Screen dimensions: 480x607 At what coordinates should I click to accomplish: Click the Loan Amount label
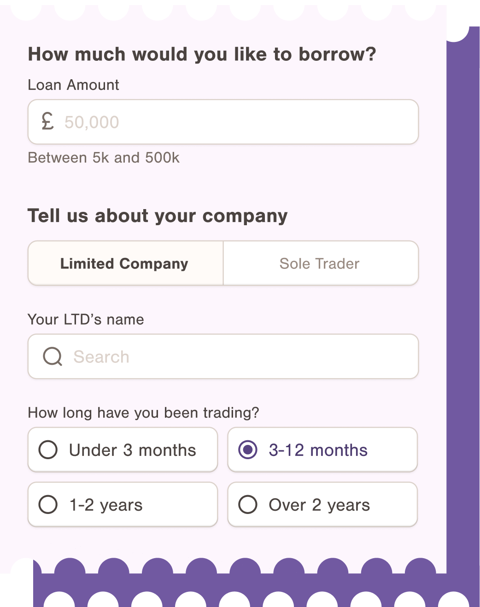(74, 85)
